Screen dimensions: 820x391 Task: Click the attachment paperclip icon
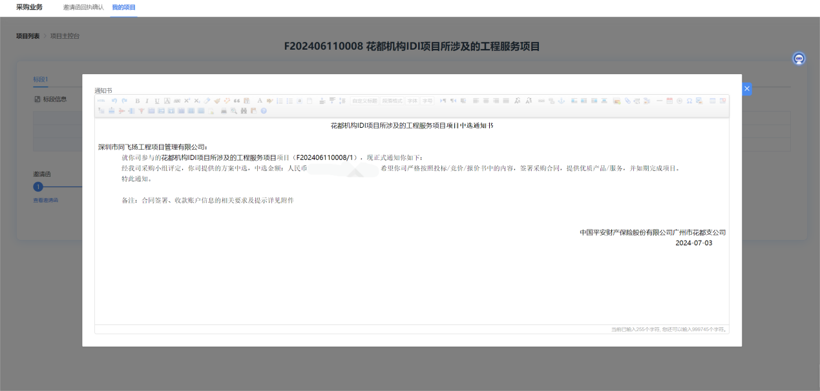point(627,101)
